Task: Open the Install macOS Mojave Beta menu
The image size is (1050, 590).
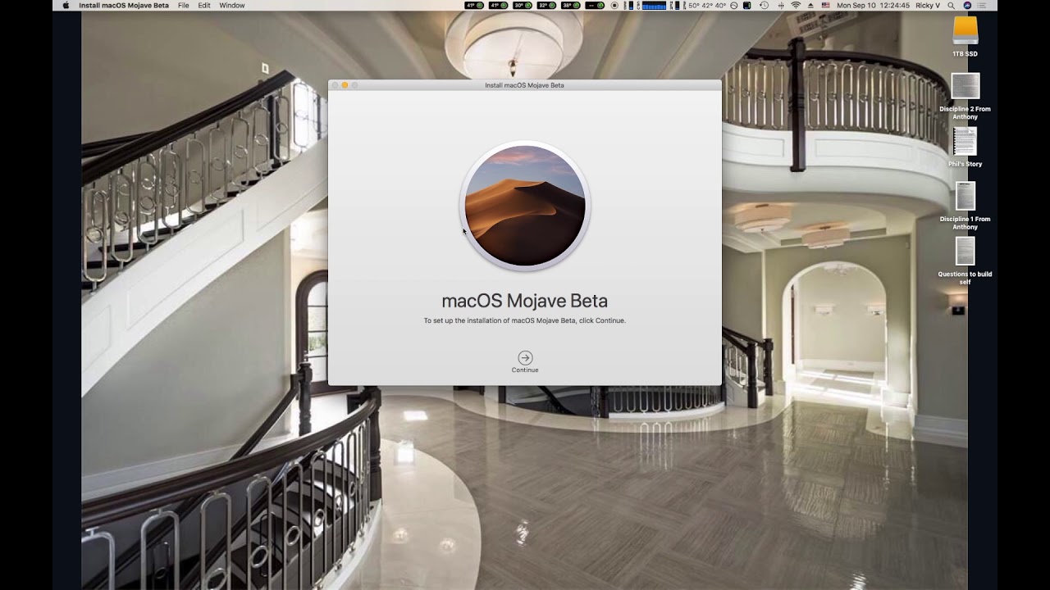Action: [x=124, y=5]
